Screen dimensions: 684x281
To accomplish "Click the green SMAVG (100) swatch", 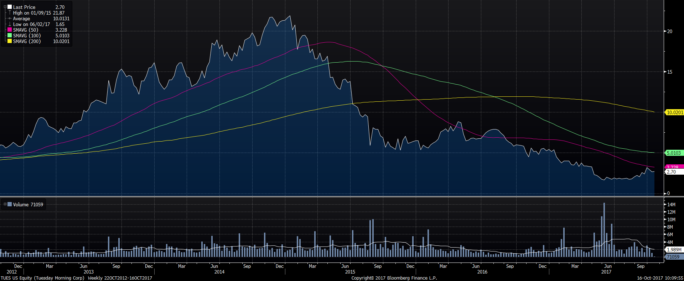I will pos(10,36).
